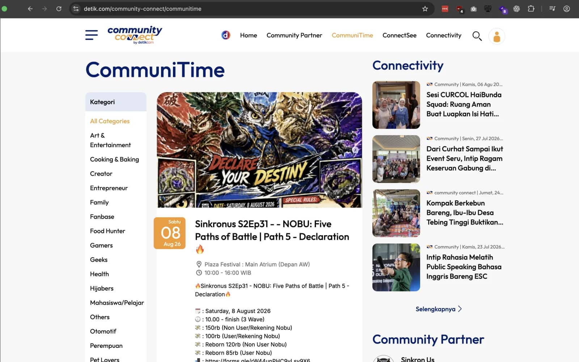
Task: Go to the Home menu item
Action: pyautogui.click(x=249, y=35)
